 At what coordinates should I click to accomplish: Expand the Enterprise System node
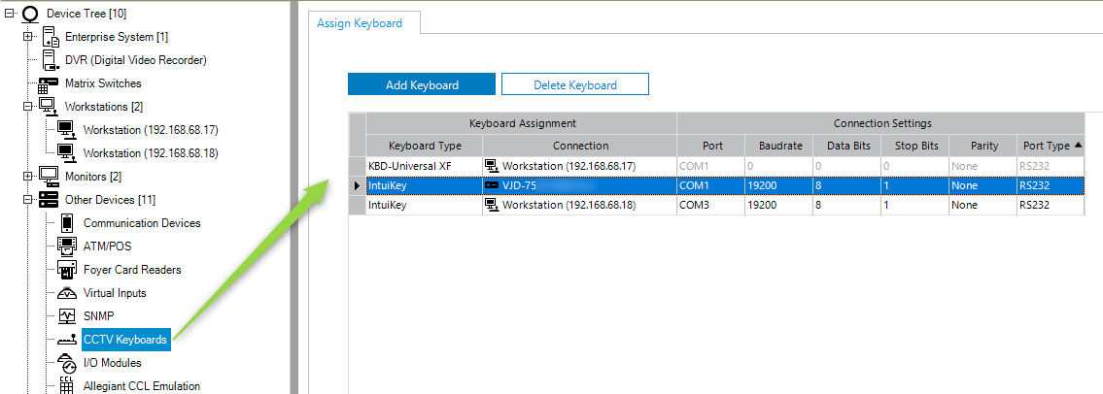tap(28, 37)
